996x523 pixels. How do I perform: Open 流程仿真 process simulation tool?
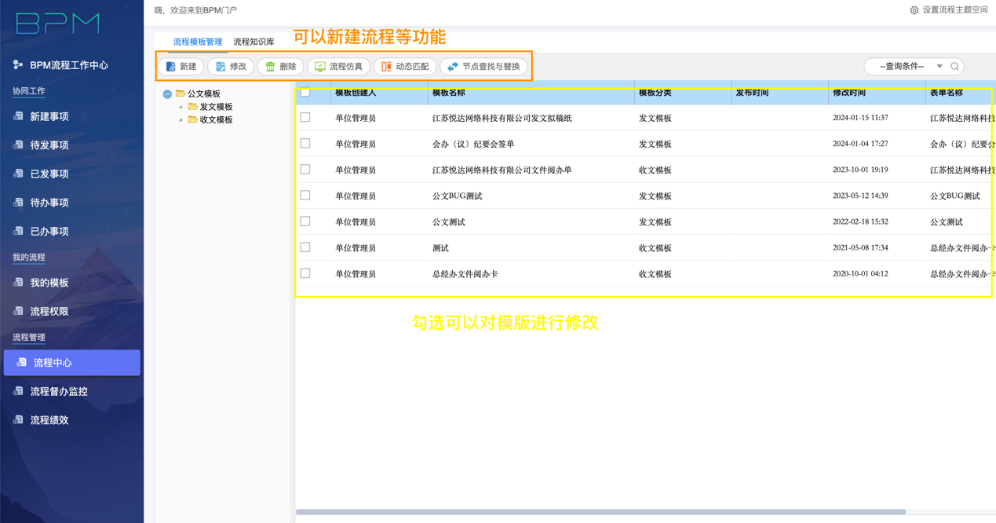(x=338, y=67)
